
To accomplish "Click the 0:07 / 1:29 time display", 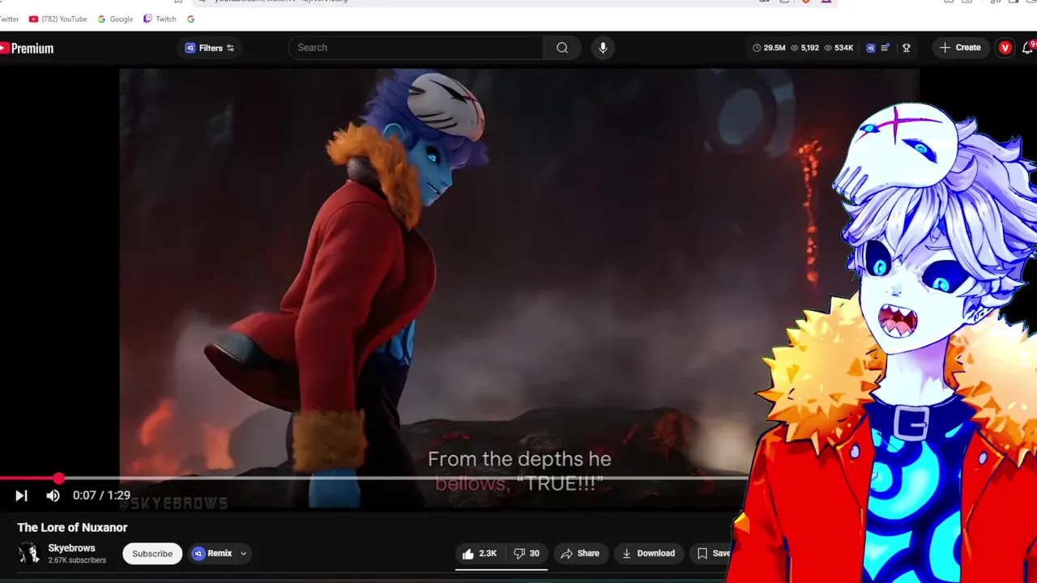I will (x=101, y=496).
